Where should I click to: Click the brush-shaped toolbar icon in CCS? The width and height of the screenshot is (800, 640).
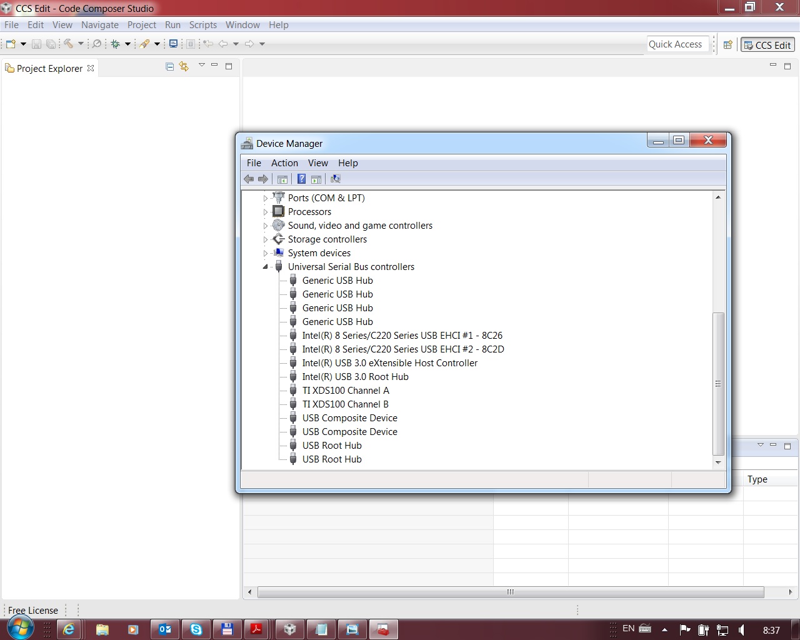(144, 44)
